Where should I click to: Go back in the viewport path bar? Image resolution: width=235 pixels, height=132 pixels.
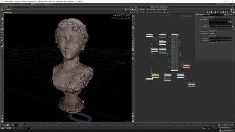2,10
